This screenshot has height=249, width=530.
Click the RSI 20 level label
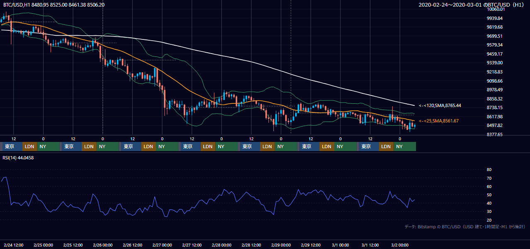pos(489,220)
